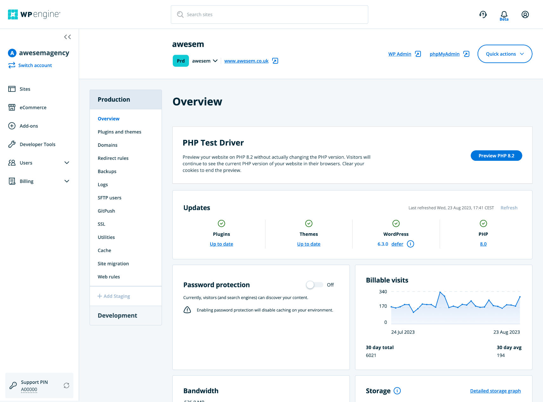This screenshot has width=543, height=402.
Task: Open Redirect rules menu item
Action: pos(113,158)
